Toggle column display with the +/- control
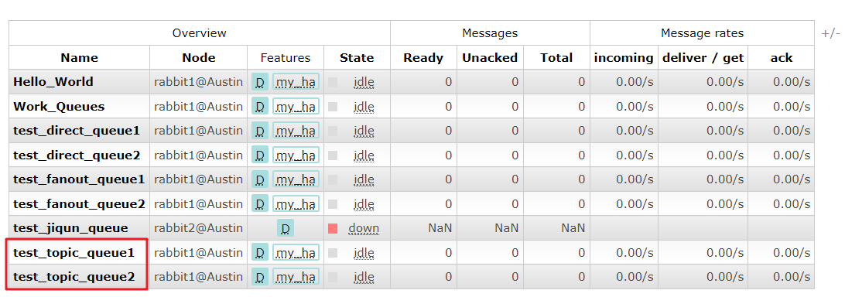The image size is (845, 297). pos(830,33)
